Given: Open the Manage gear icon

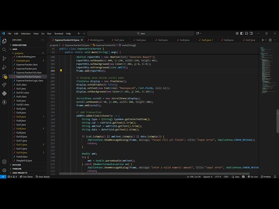Looking at the screenshot, I should (x=4, y=170).
